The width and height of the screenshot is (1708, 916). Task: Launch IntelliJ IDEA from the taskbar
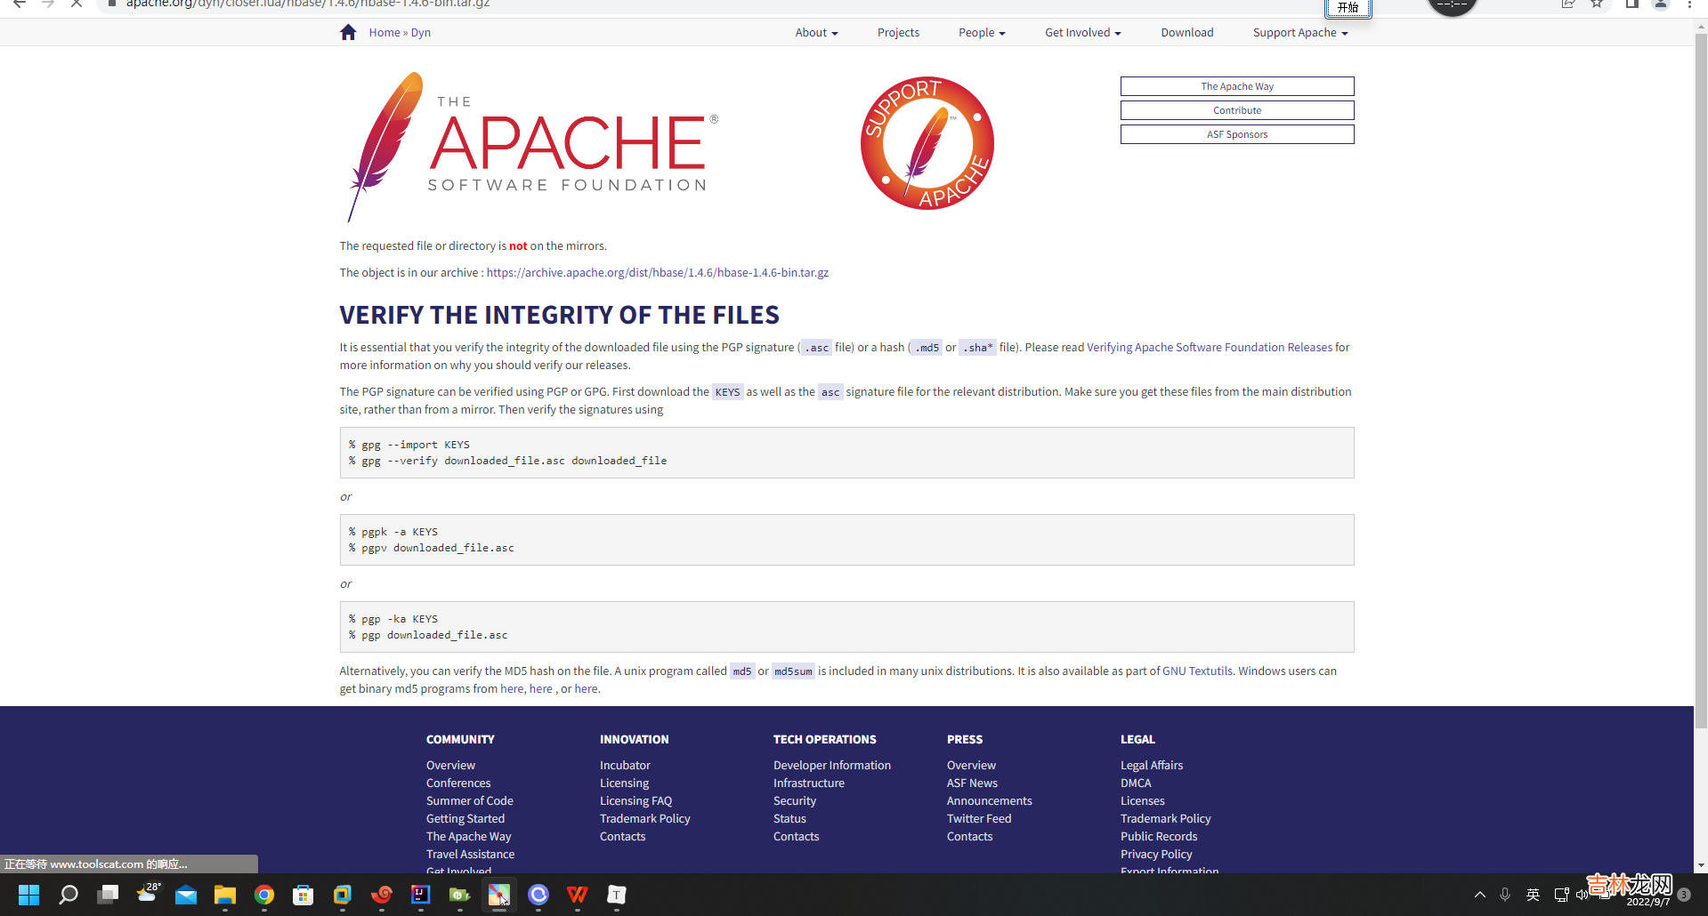[421, 895]
